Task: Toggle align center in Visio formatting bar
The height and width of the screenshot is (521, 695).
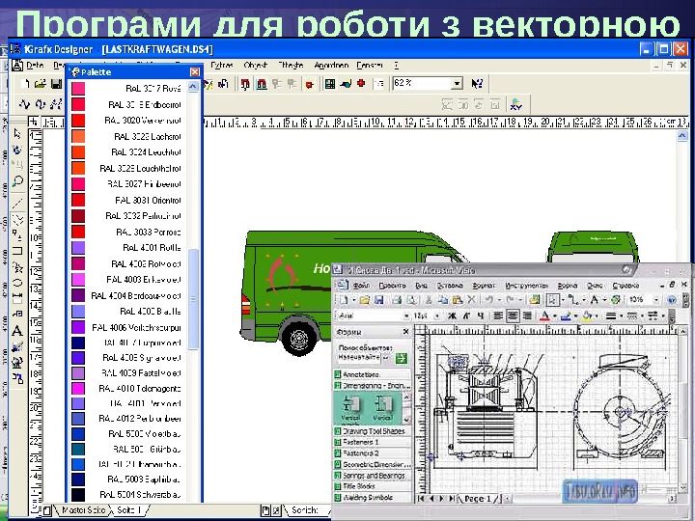Action: 513,315
